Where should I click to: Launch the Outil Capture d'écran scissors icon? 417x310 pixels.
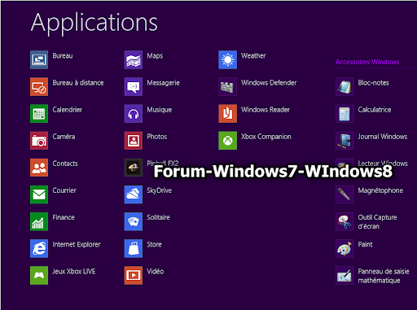click(345, 221)
